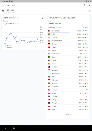Click the Users column header
Screen dimensions: 92x131
click(x=85, y=27)
